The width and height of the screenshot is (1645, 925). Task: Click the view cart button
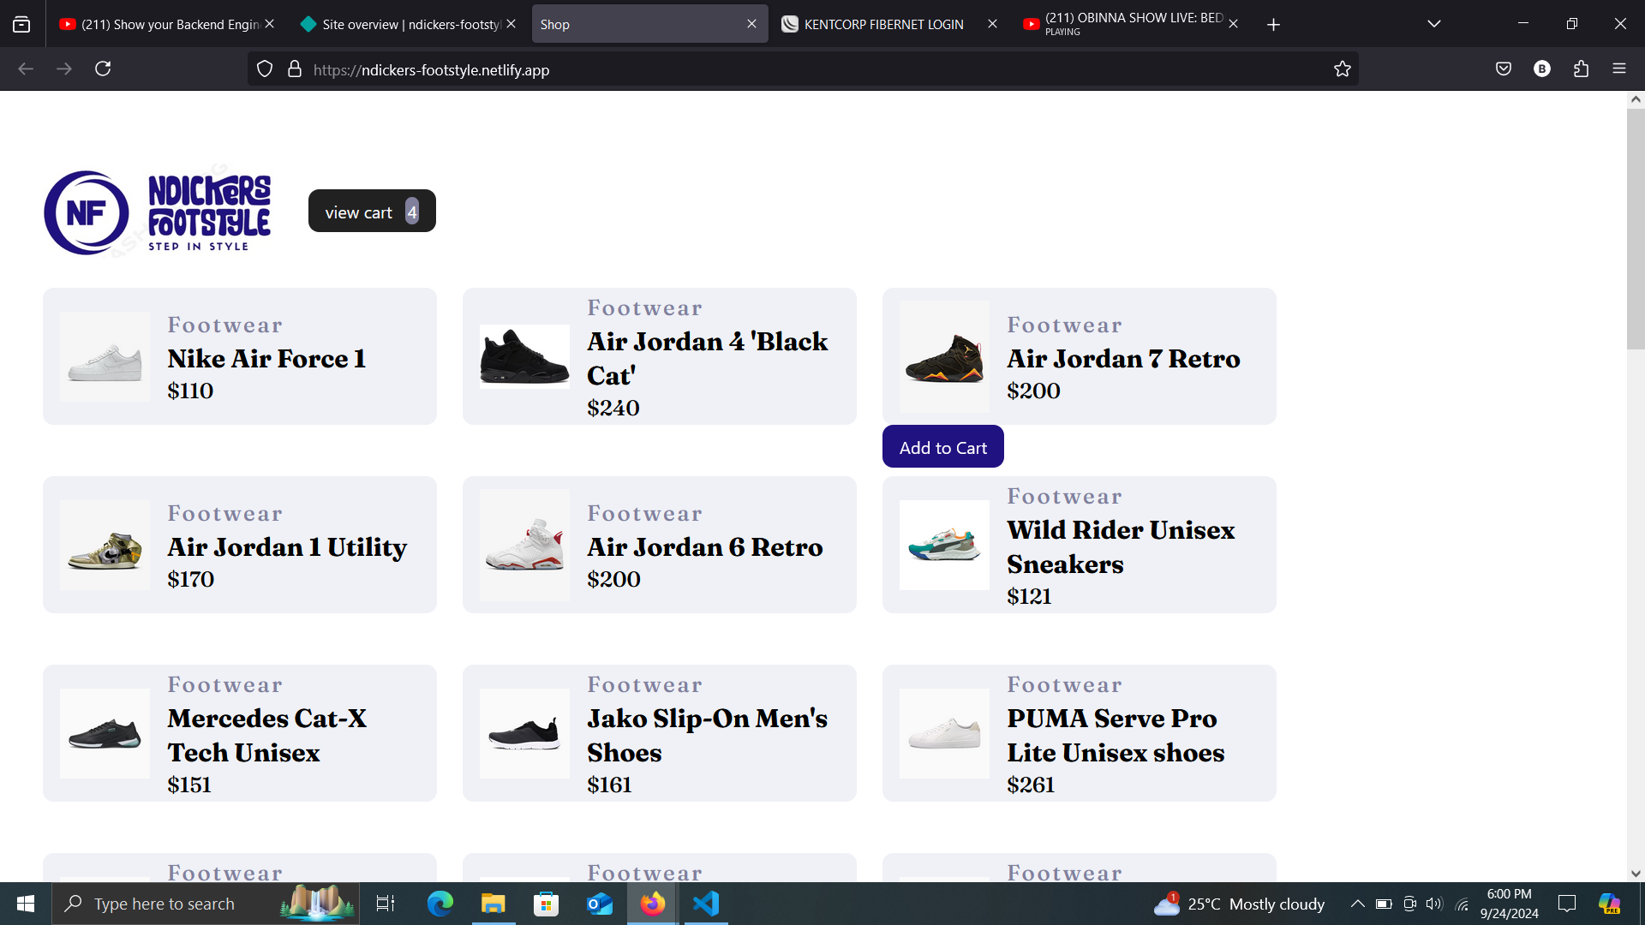tap(371, 212)
